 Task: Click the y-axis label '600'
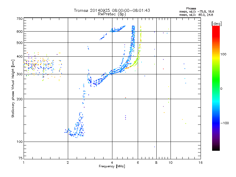20,32
